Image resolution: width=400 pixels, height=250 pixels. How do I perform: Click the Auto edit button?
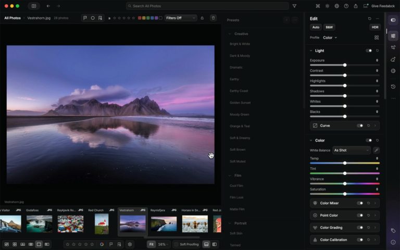(316, 27)
